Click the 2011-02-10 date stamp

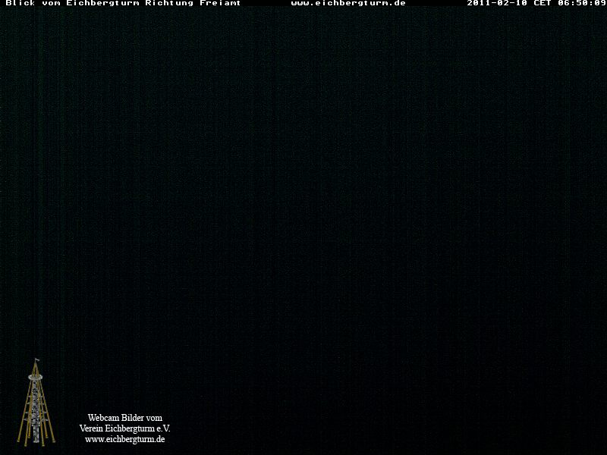(497, 3)
